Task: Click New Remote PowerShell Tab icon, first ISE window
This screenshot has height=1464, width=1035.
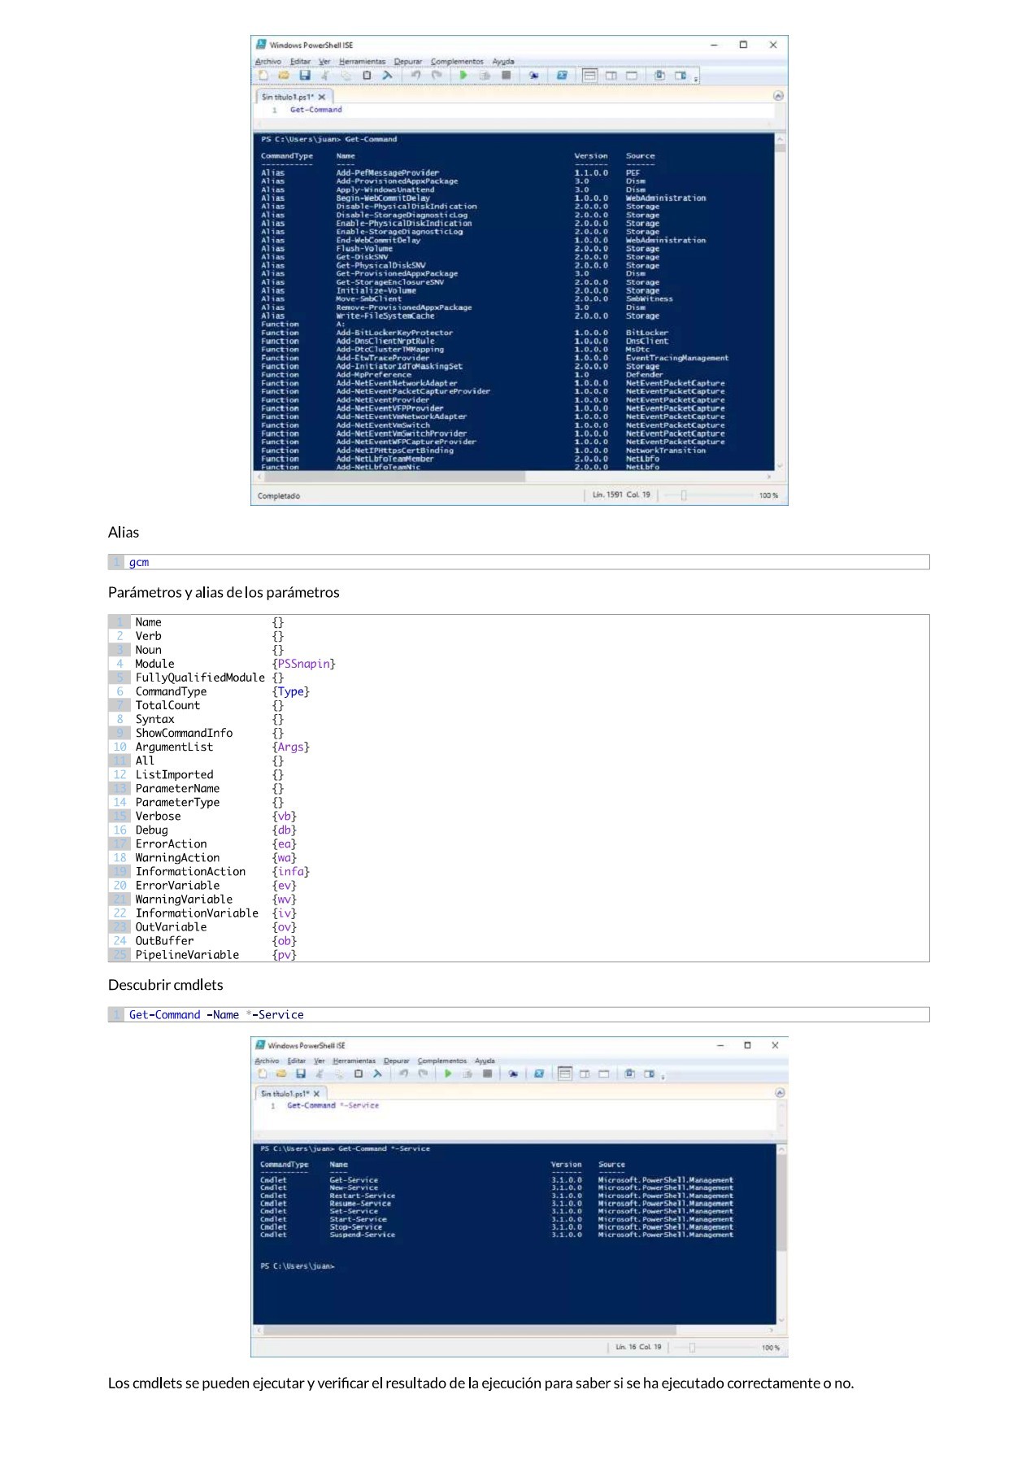Action: coord(534,76)
